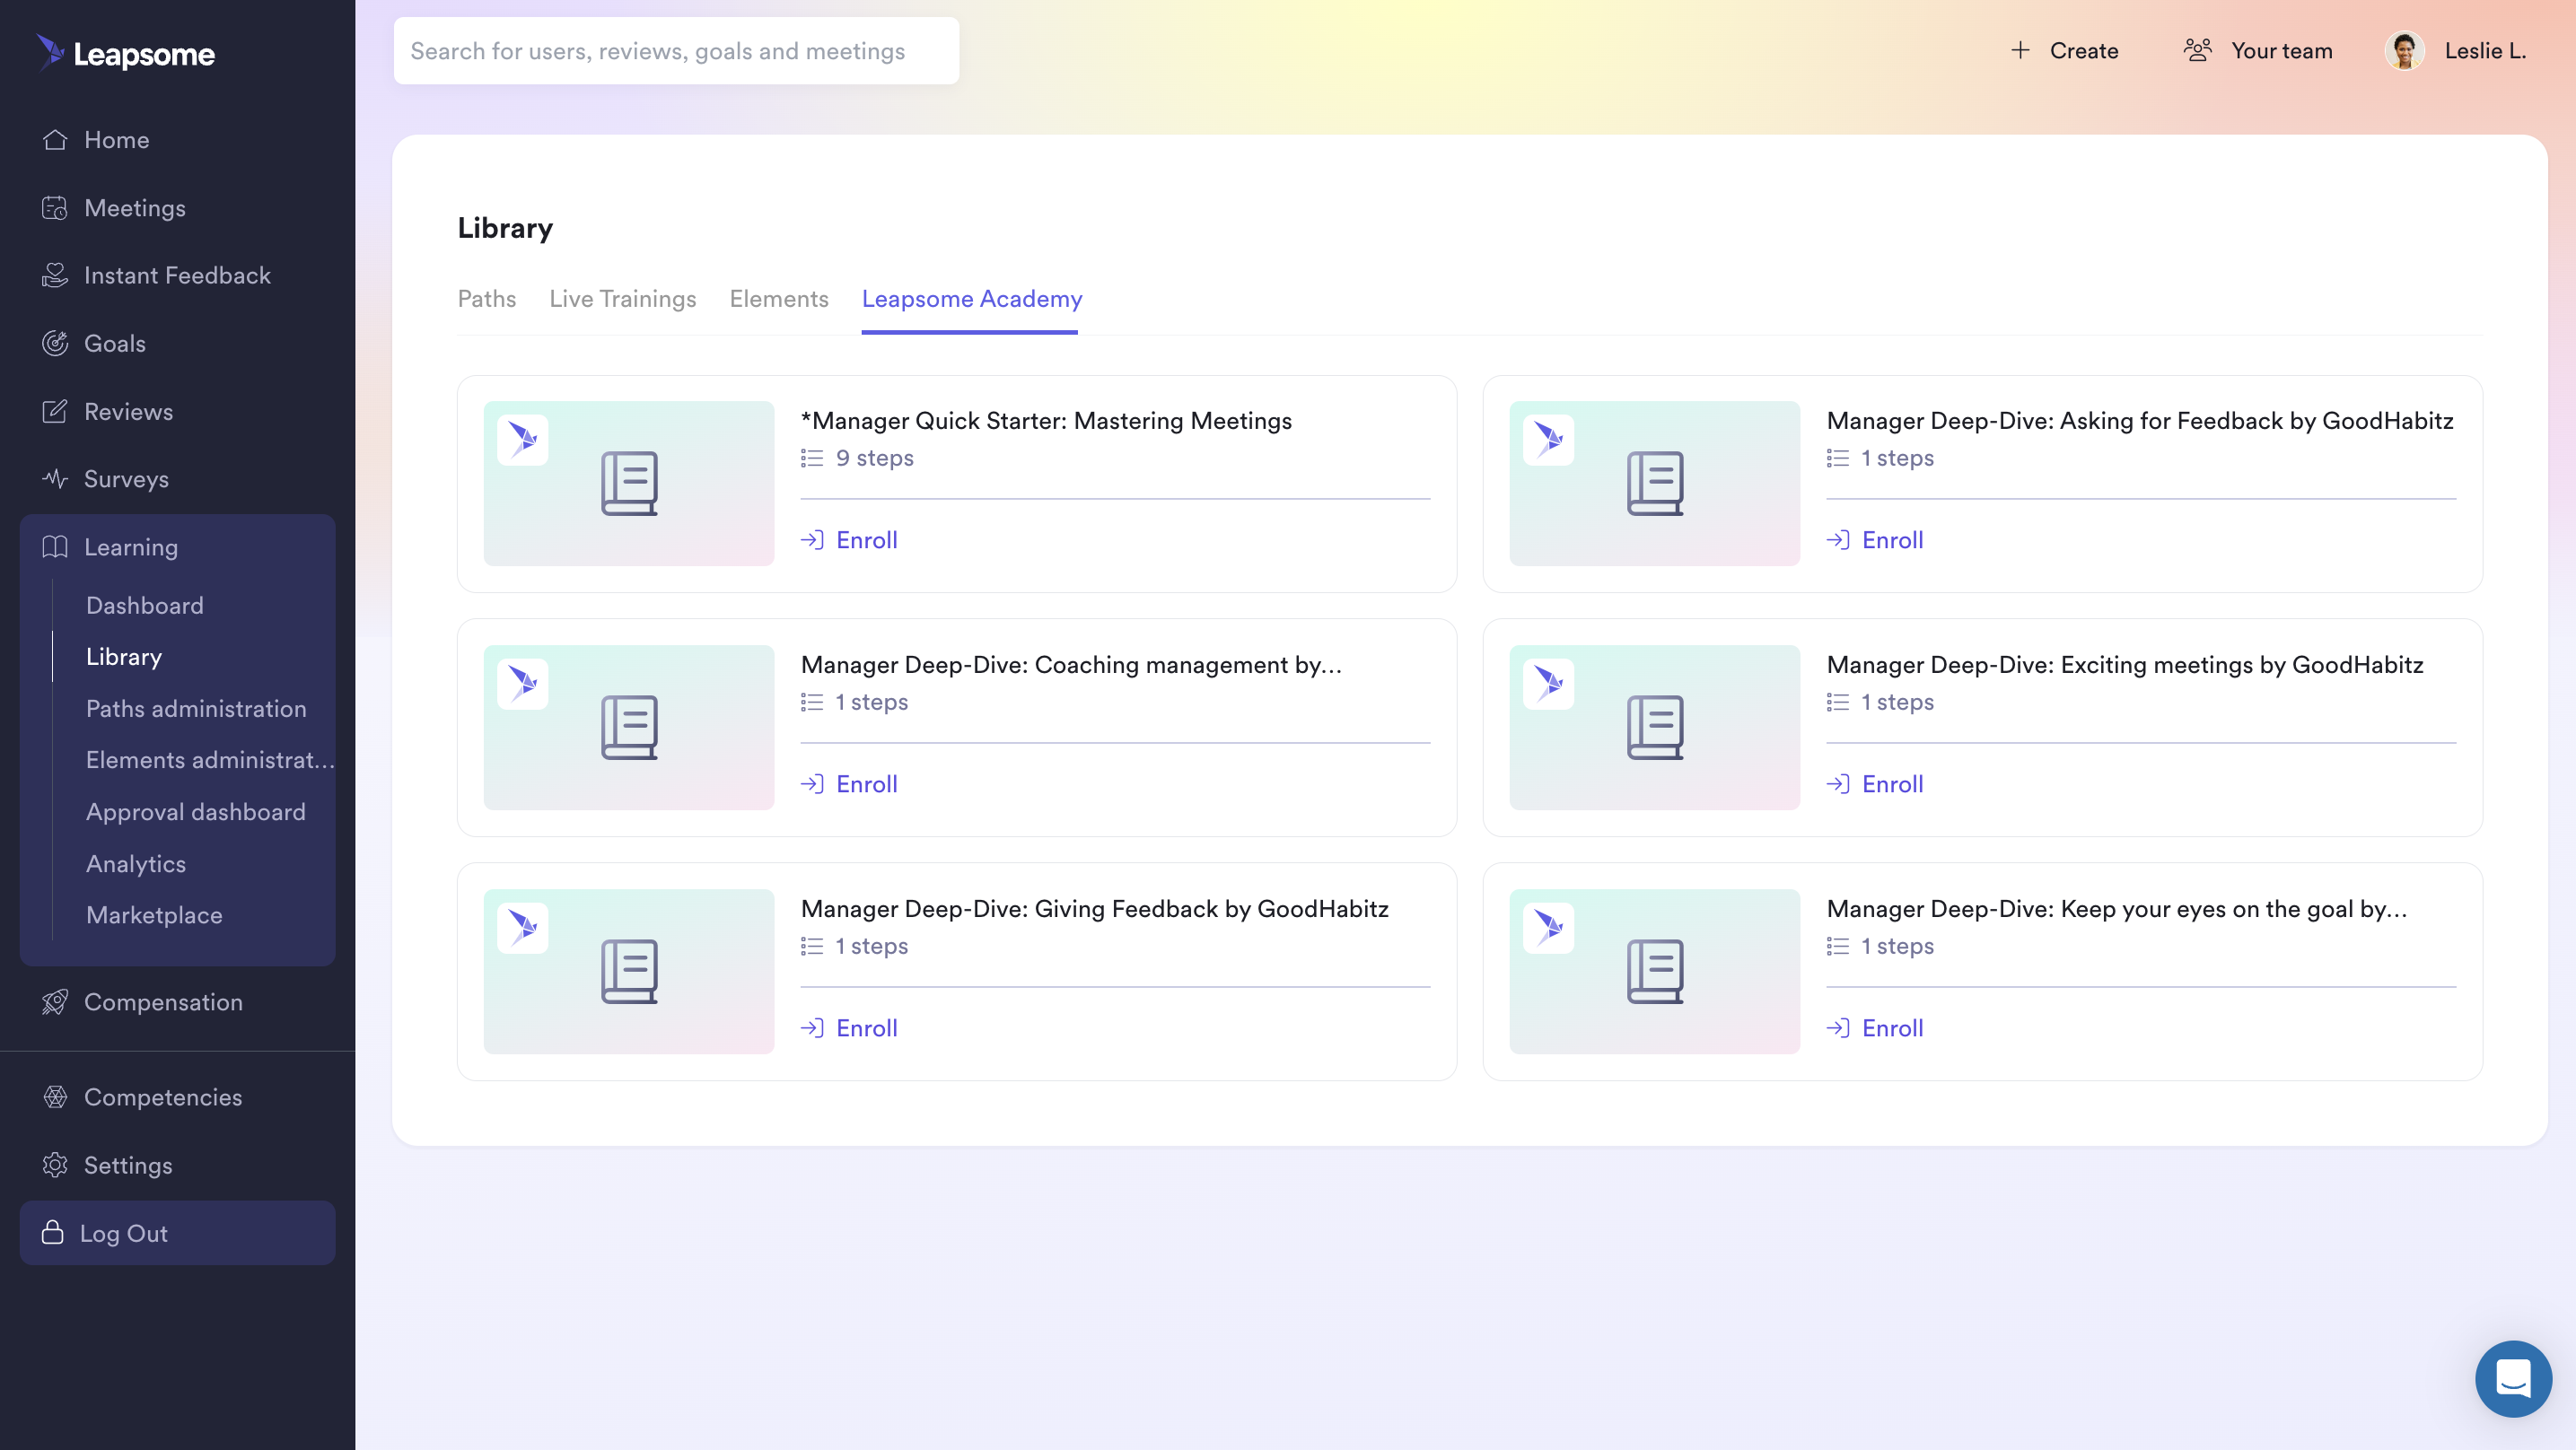Open Elements administration
Screen dimensions: 2576x1450
pos(210,760)
